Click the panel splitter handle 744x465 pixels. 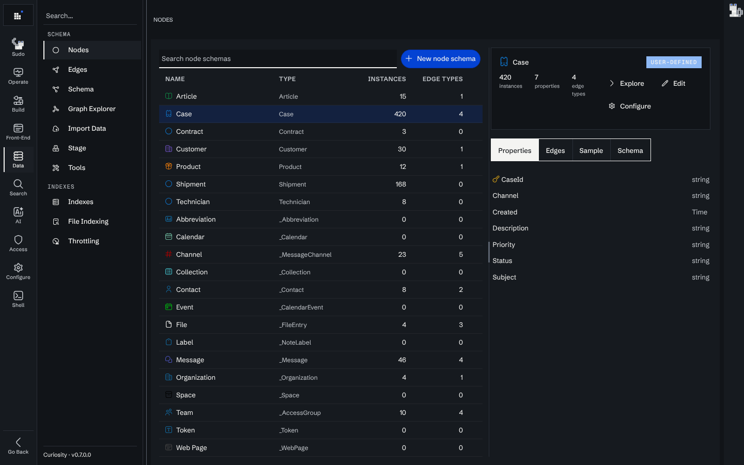(489, 252)
